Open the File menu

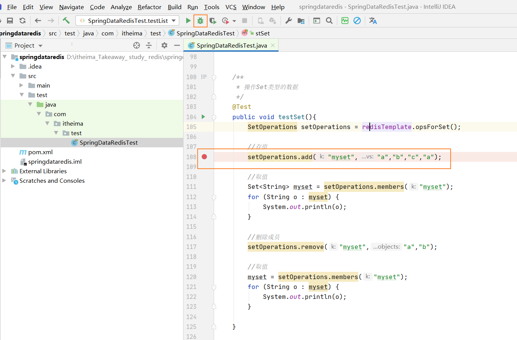12,7
